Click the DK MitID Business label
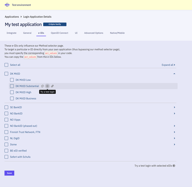Image resolution: width=192 pixels, height=187 pixels. pyautogui.click(x=26, y=99)
